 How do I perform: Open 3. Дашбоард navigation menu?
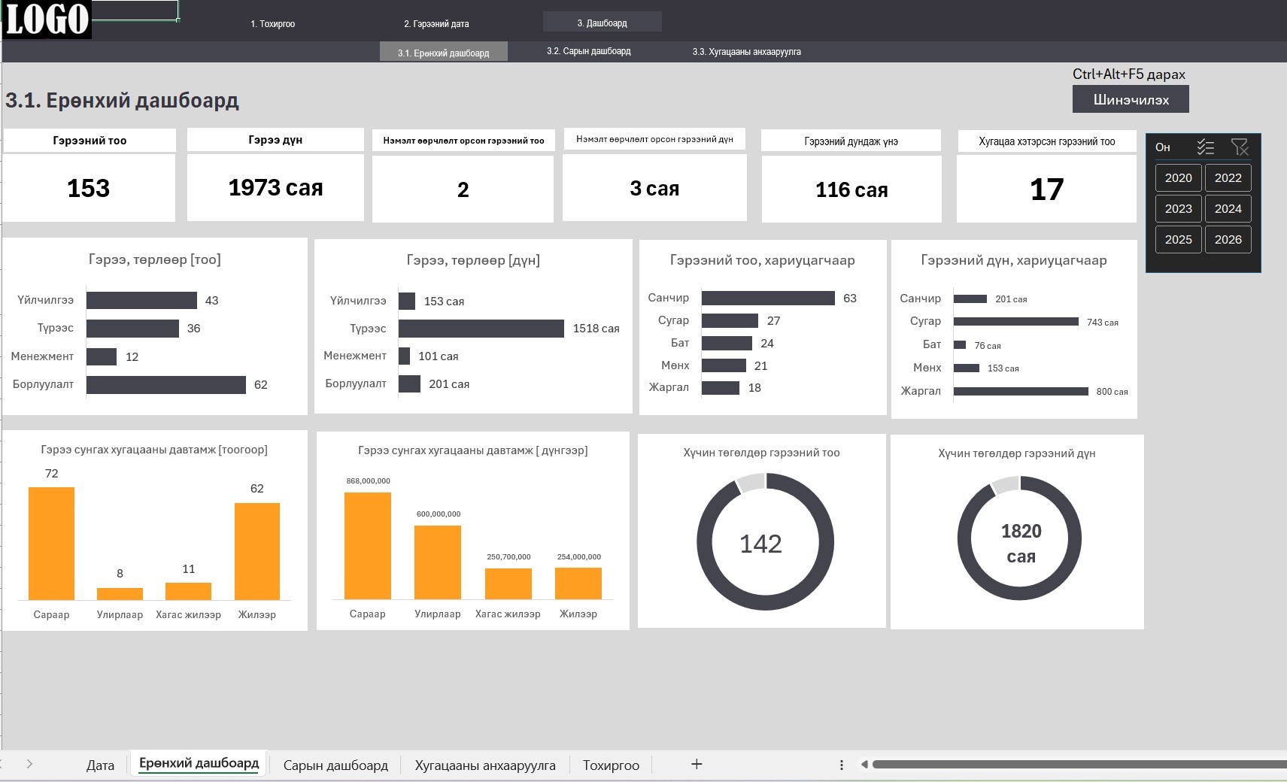[x=603, y=23]
